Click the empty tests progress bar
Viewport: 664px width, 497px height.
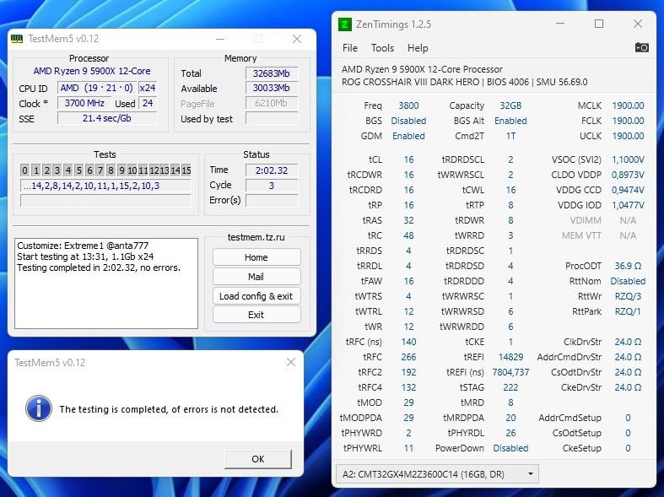[105, 200]
